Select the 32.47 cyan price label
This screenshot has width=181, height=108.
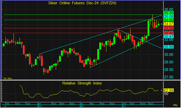169,37
